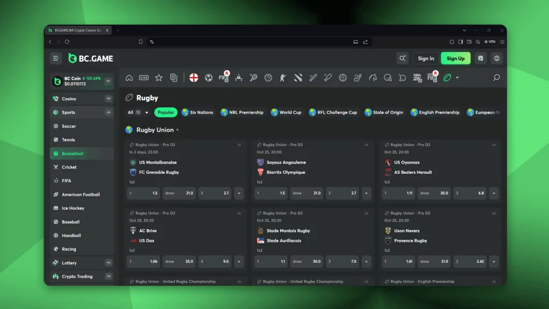Viewport: 549px width, 309px height.
Task: Open FIFA in the sidebar
Action: (81, 181)
